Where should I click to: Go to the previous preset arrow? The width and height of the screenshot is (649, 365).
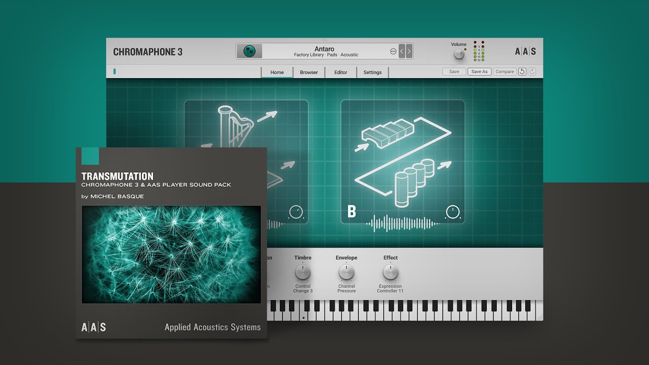[x=402, y=51]
